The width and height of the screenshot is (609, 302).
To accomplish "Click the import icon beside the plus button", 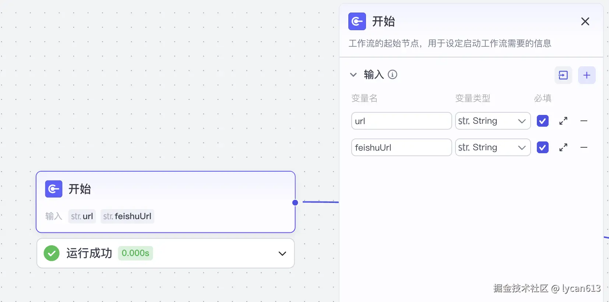I will (563, 75).
